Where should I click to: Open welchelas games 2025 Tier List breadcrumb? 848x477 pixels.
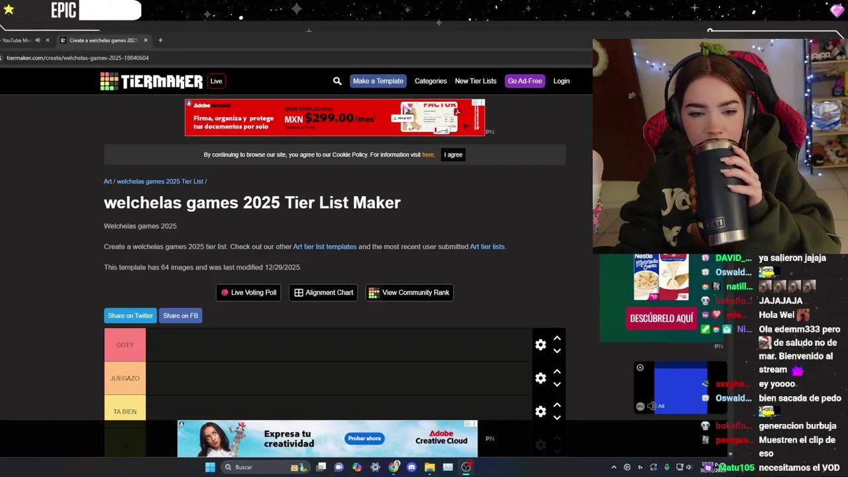[x=160, y=182]
